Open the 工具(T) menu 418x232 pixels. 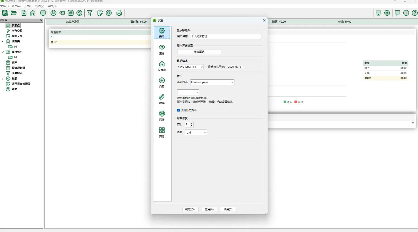coord(28,6)
